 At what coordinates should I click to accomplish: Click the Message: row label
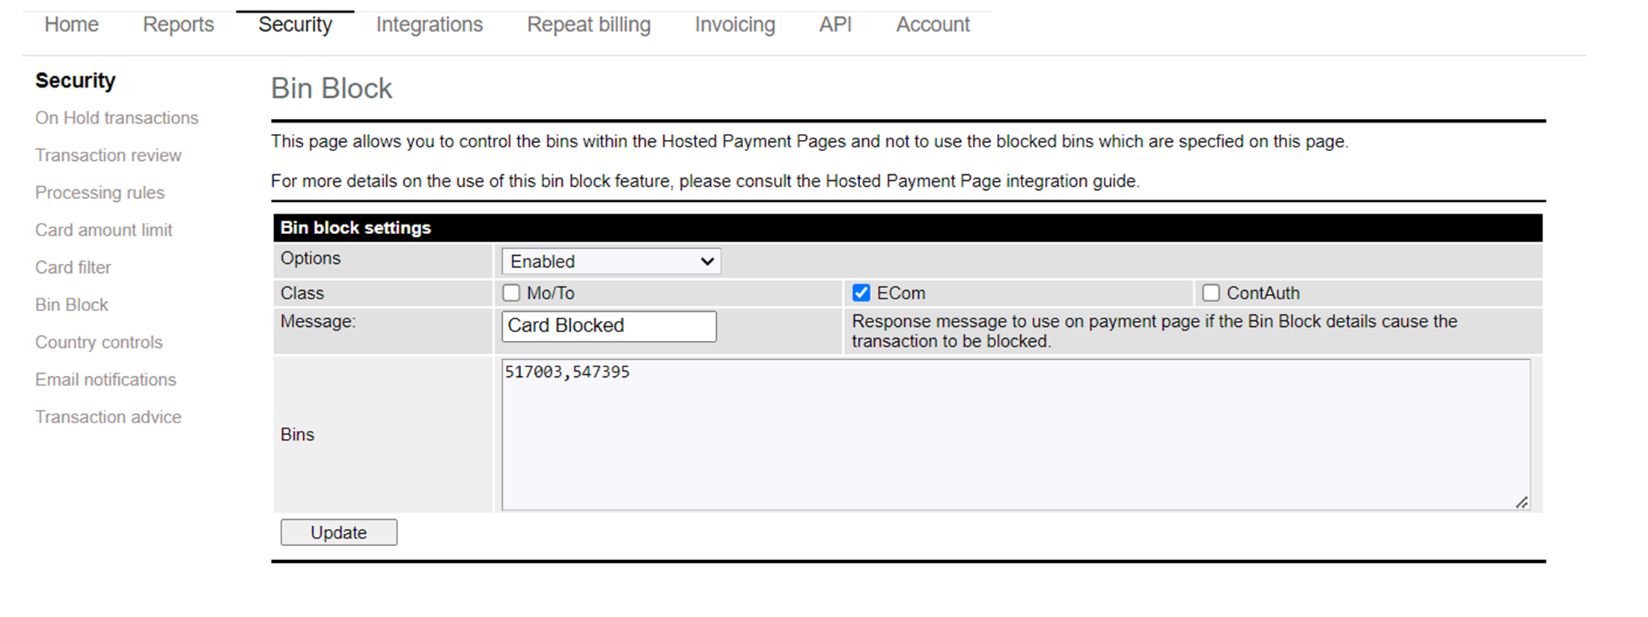(x=318, y=322)
